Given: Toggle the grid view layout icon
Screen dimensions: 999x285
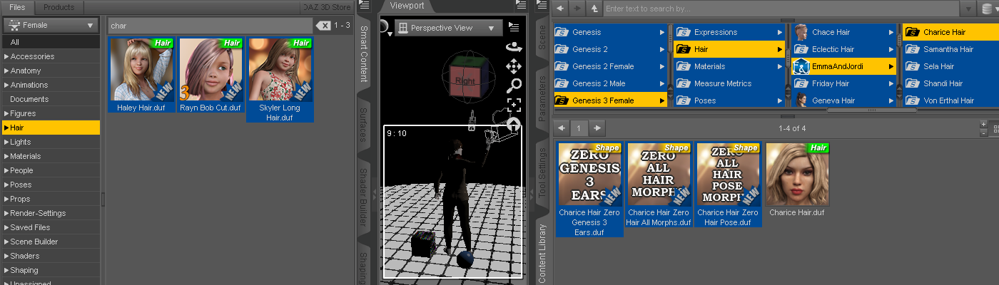Looking at the screenshot, I should point(995,129).
